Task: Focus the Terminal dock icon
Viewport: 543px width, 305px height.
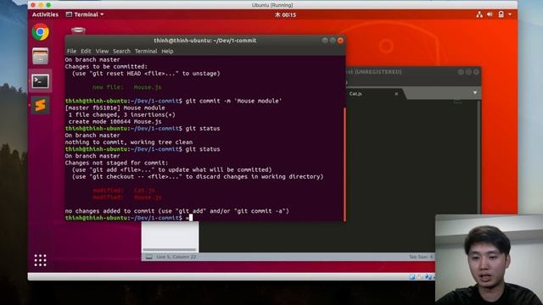Action: (41, 81)
